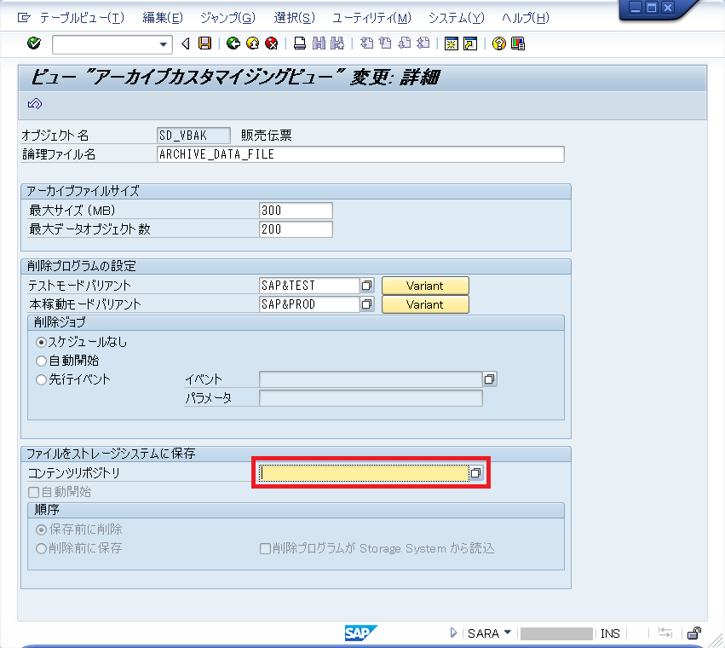This screenshot has width=725, height=648.
Task: Open the Customize local layout icon
Action: (x=518, y=43)
